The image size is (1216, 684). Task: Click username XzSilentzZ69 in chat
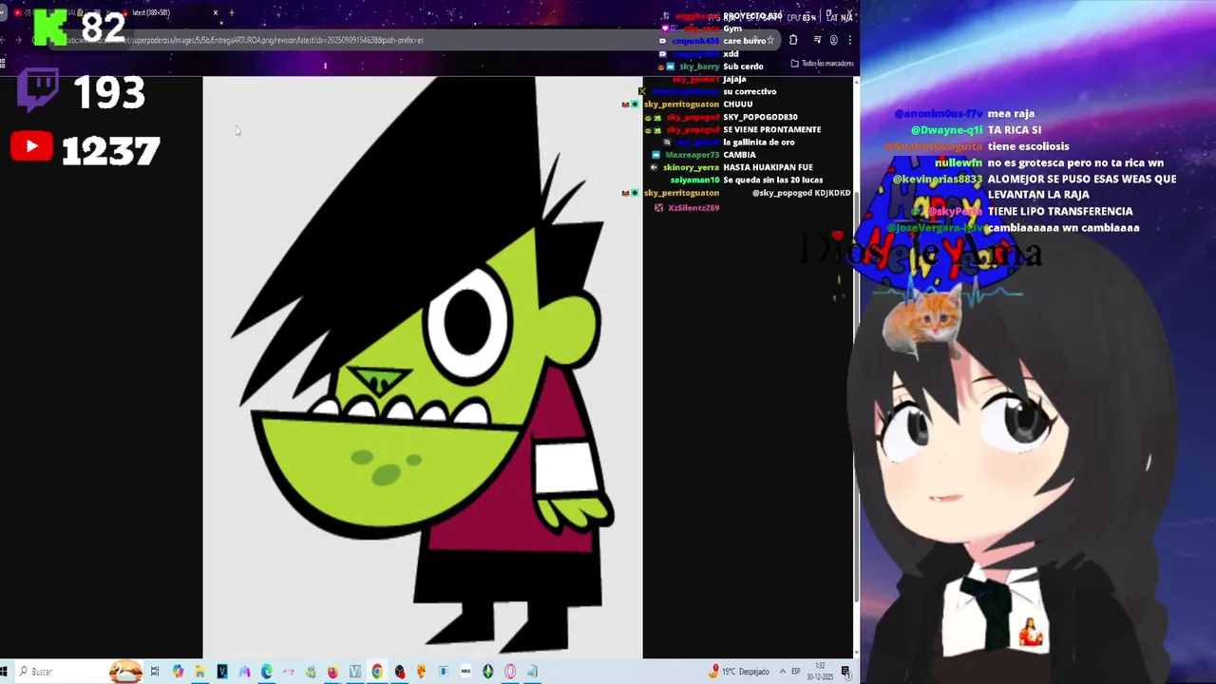click(693, 207)
